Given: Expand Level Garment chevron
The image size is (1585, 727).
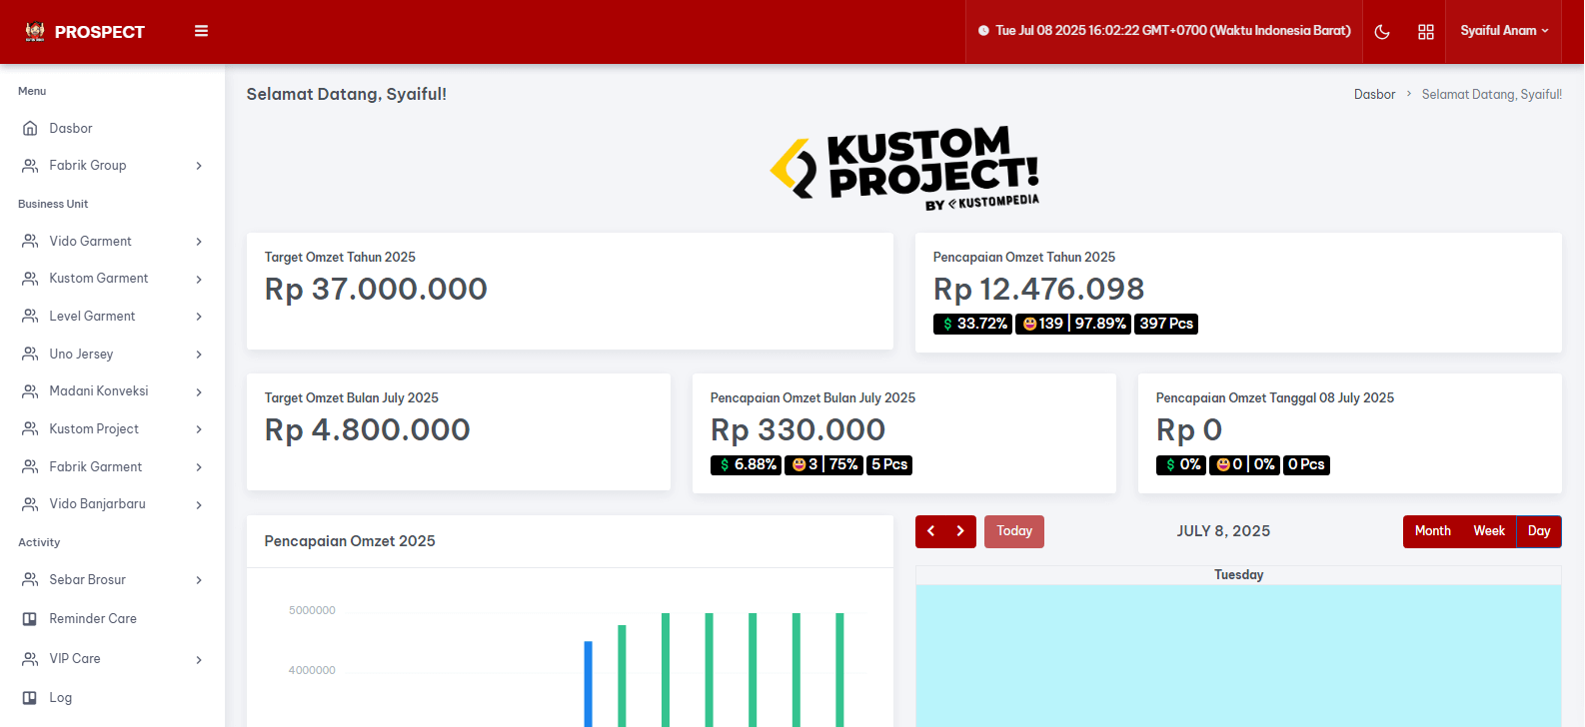Looking at the screenshot, I should [199, 317].
